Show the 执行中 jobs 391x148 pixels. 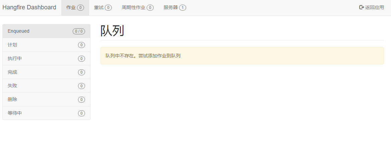pyautogui.click(x=47, y=59)
